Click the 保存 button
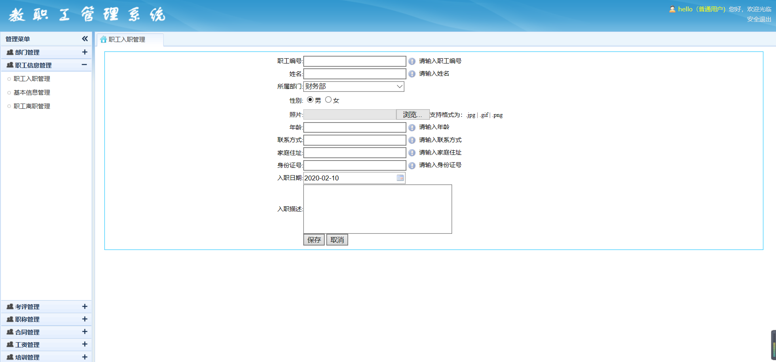Viewport: 776px width, 362px height. [314, 240]
